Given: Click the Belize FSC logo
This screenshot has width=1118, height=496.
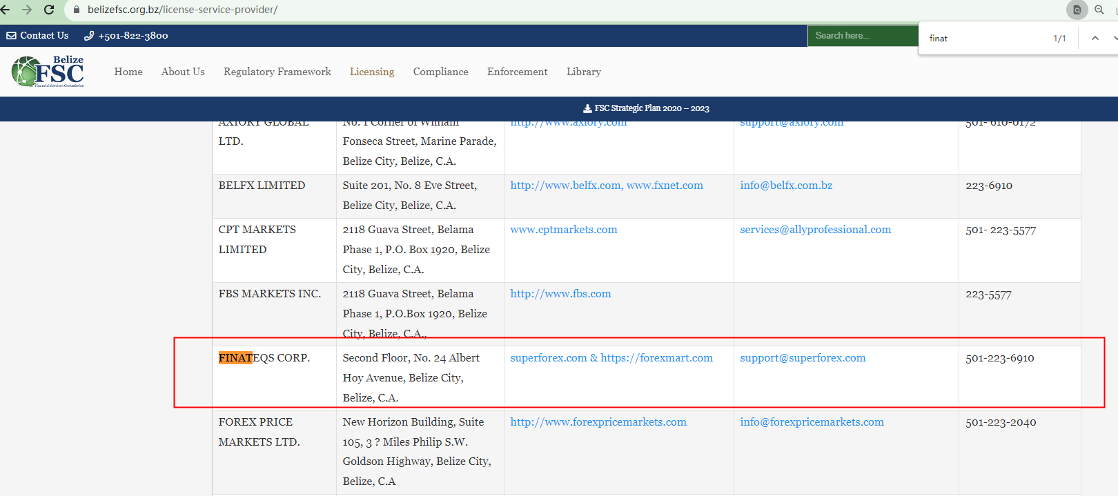Looking at the screenshot, I should tap(48, 72).
